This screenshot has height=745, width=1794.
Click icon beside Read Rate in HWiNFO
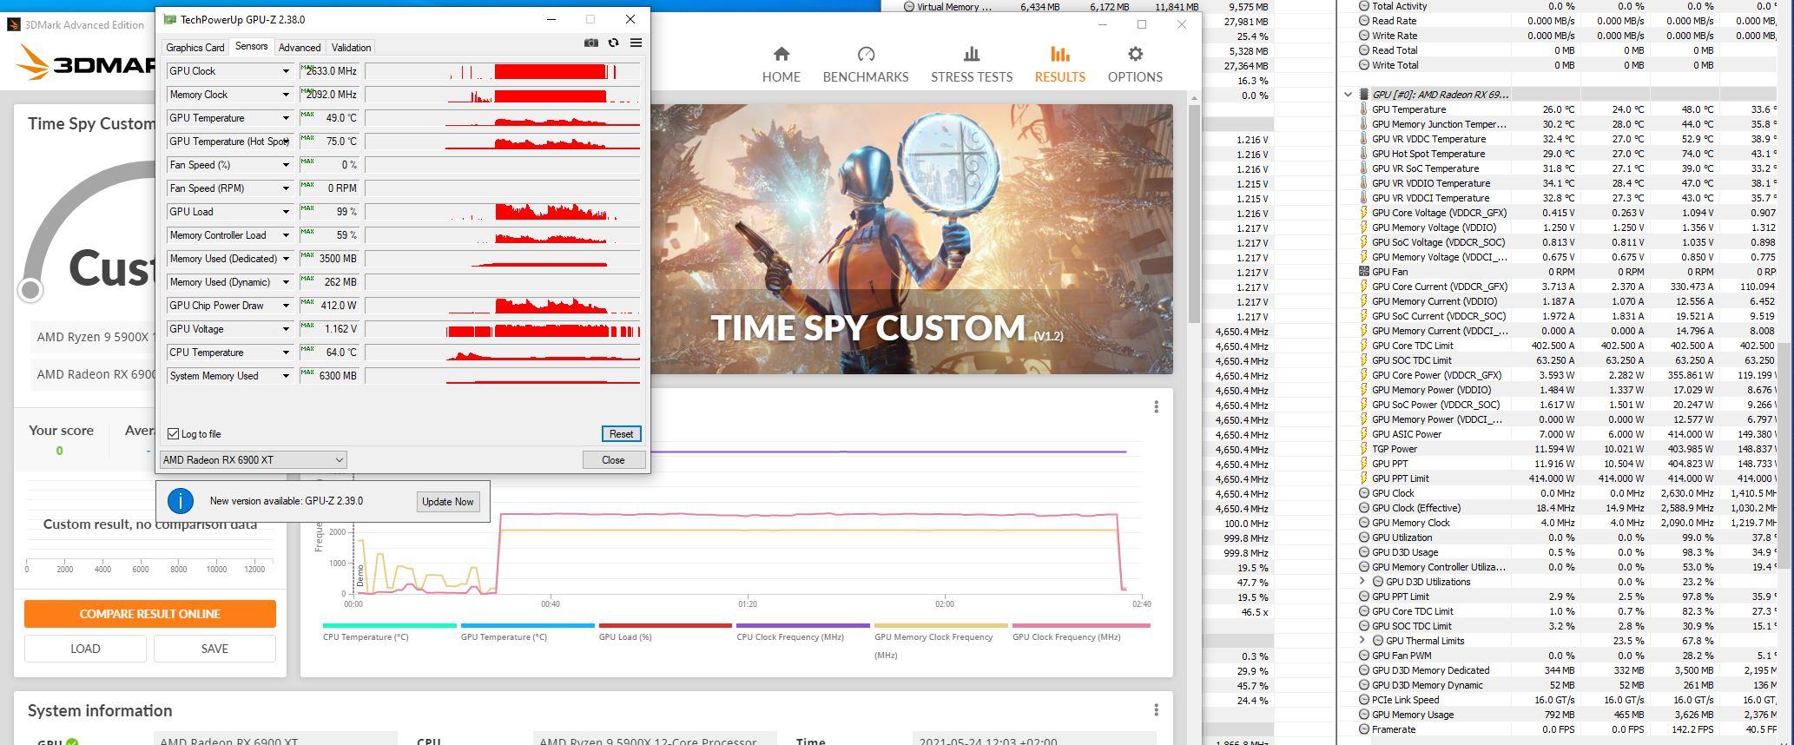pos(1363,21)
